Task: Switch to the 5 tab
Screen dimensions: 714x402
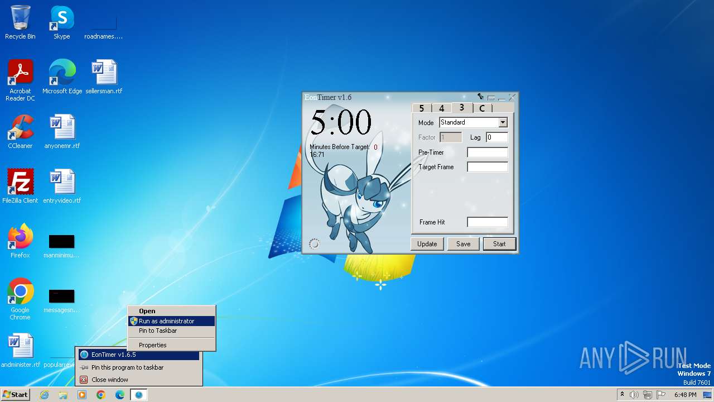Action: 422,108
